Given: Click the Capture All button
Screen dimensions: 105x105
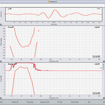Looking at the screenshot, I should click(x=15, y=102).
